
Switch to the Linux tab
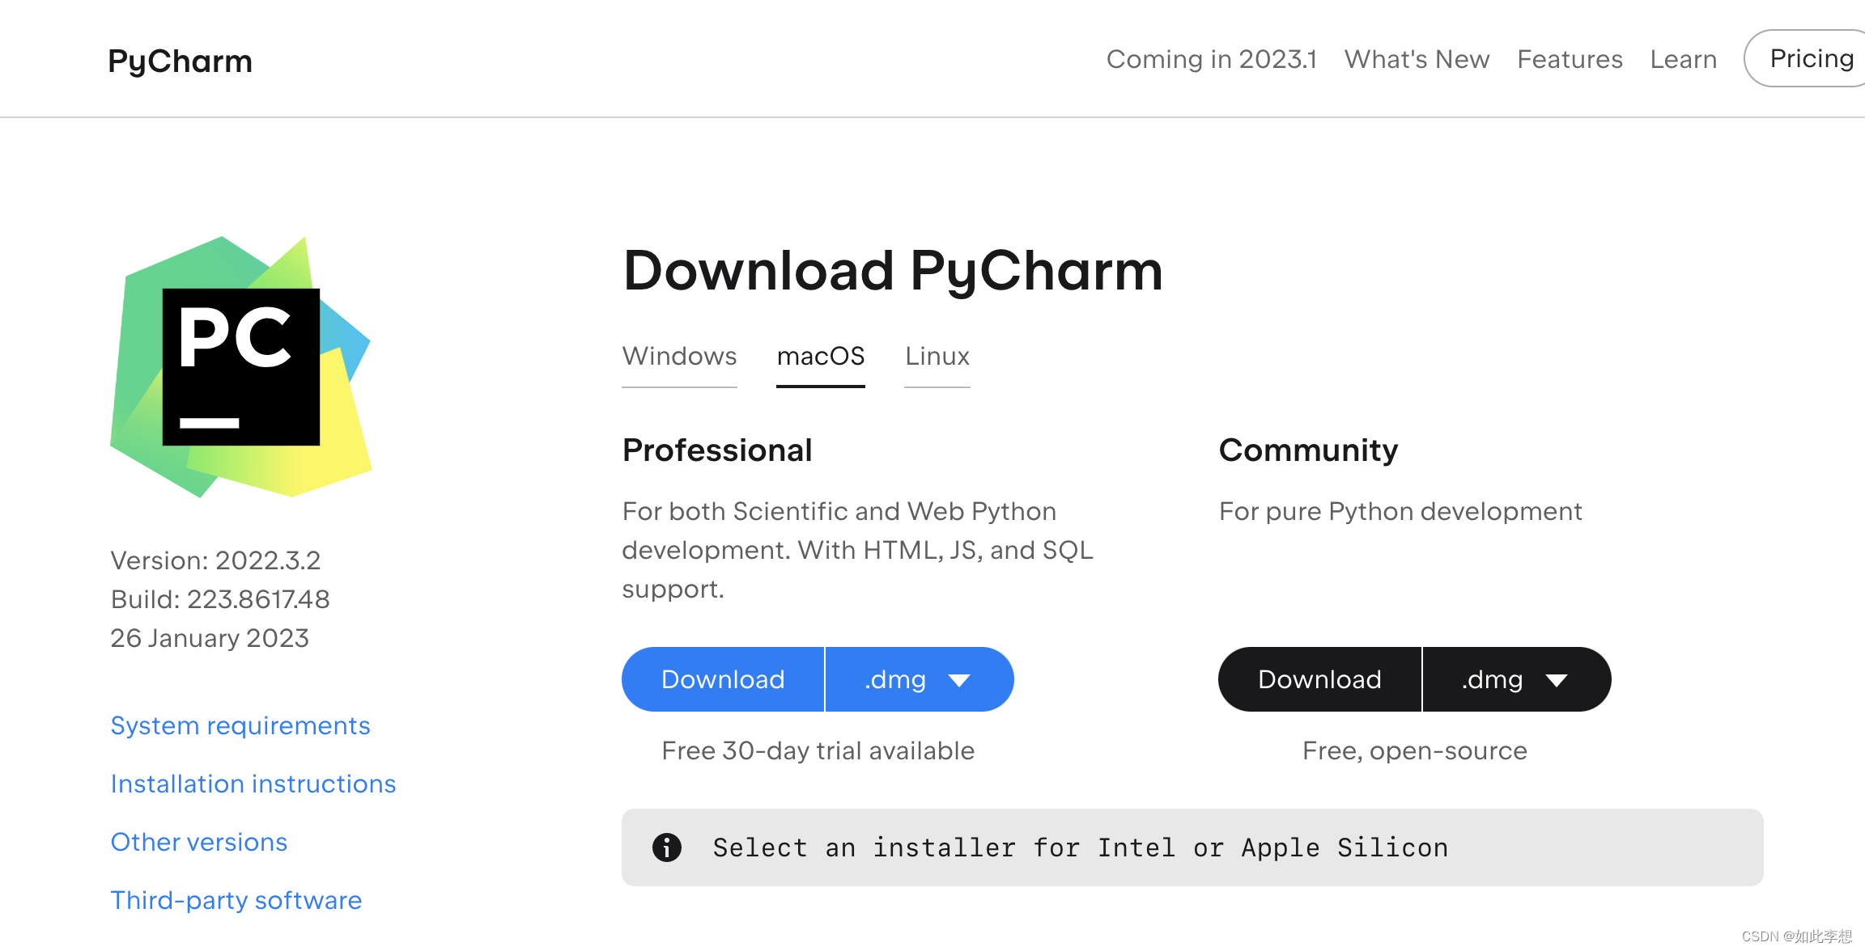937,357
